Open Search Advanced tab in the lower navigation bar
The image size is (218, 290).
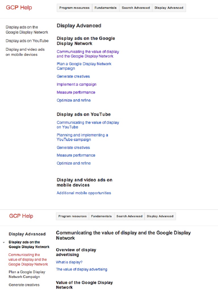[129, 216]
